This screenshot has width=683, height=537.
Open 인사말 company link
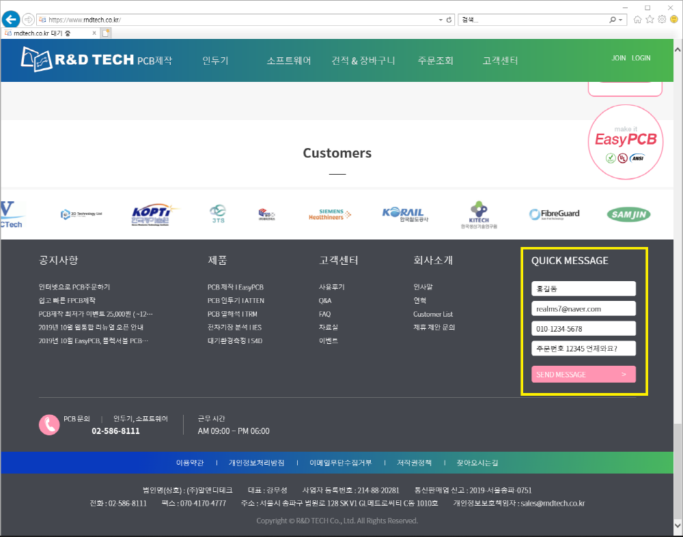(x=423, y=287)
